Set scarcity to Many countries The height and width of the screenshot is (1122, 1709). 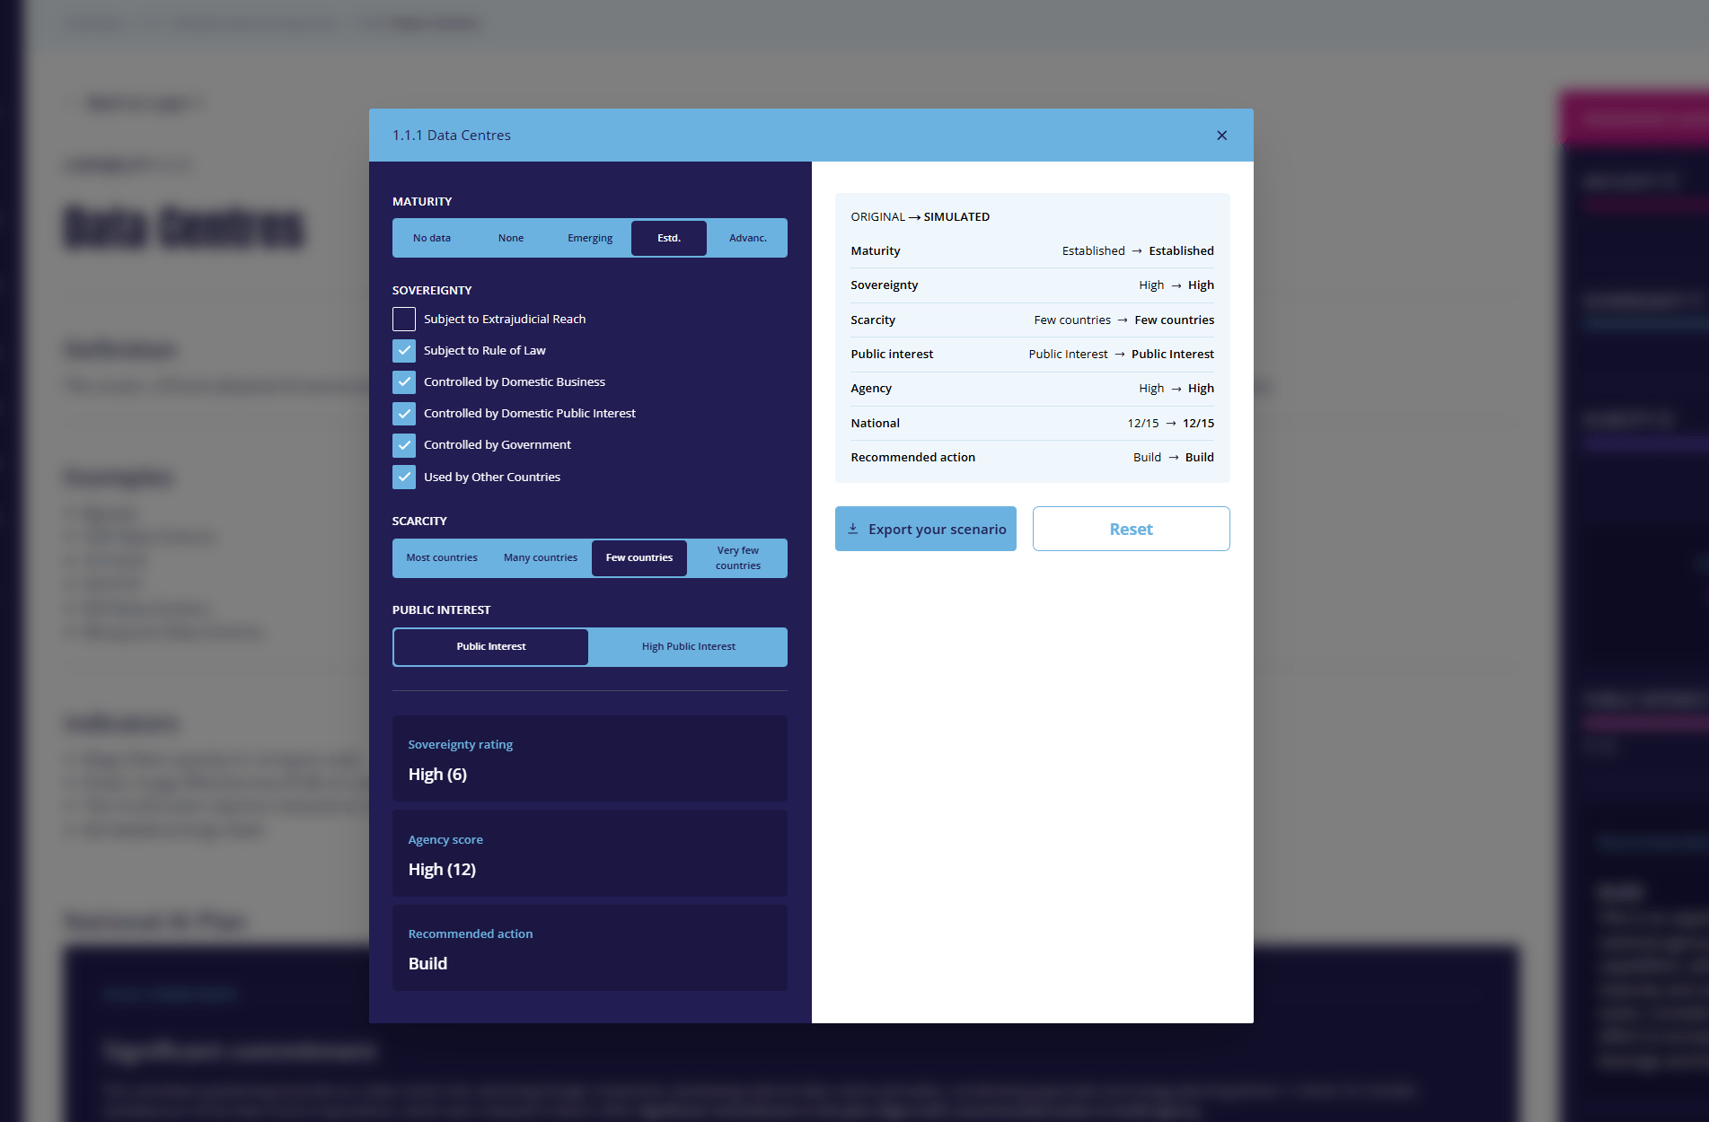541,557
